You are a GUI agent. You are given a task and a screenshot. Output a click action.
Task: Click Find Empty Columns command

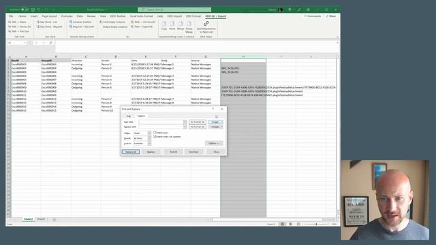pos(112,22)
